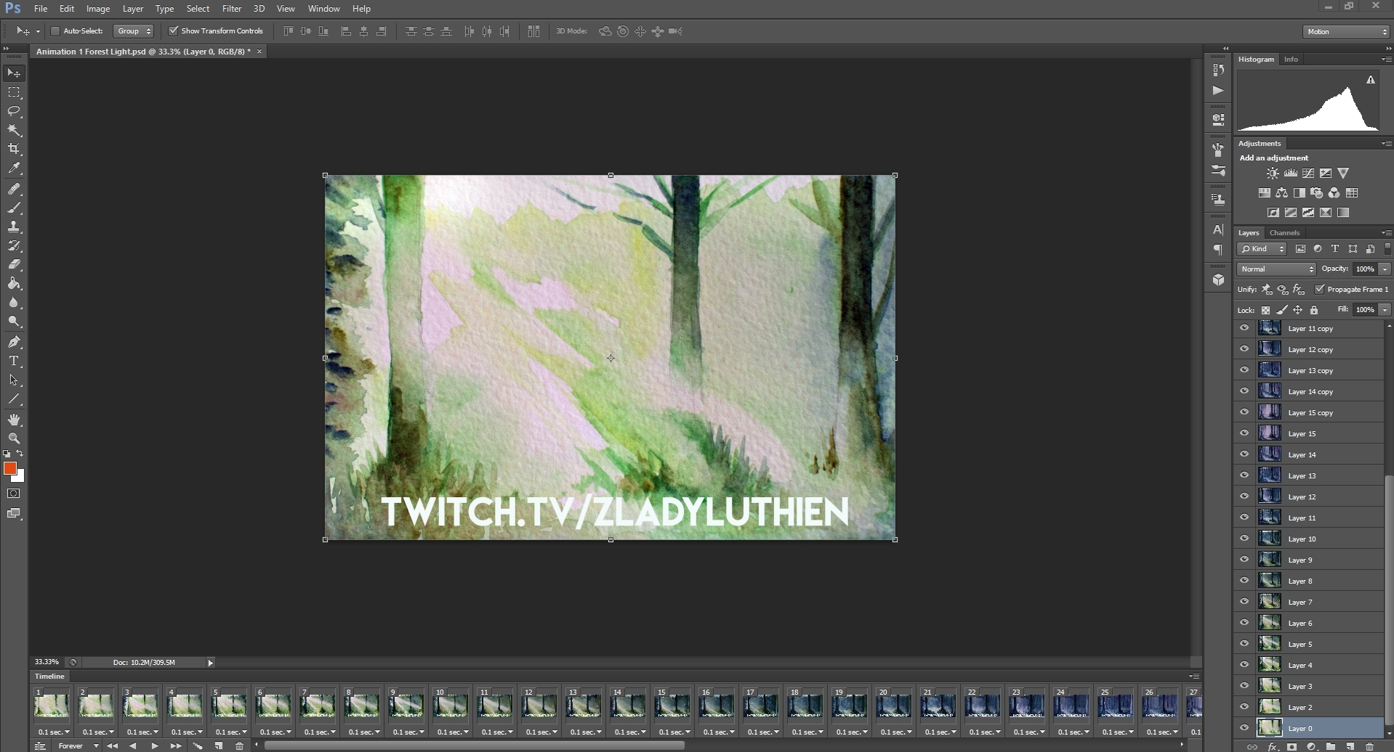
Task: Open the Auto-Select Group dropdown
Action: tap(134, 31)
